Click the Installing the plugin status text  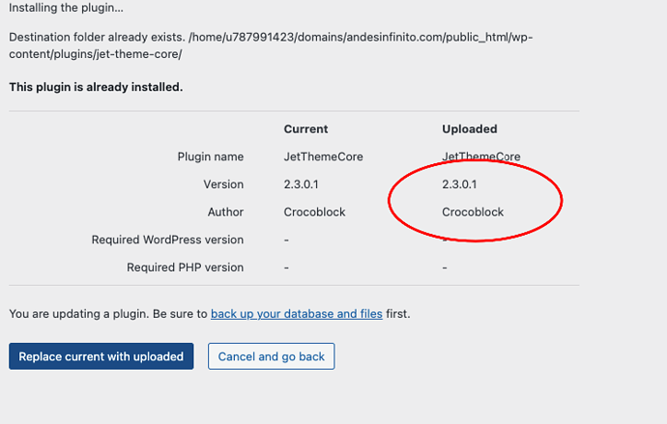pos(66,8)
